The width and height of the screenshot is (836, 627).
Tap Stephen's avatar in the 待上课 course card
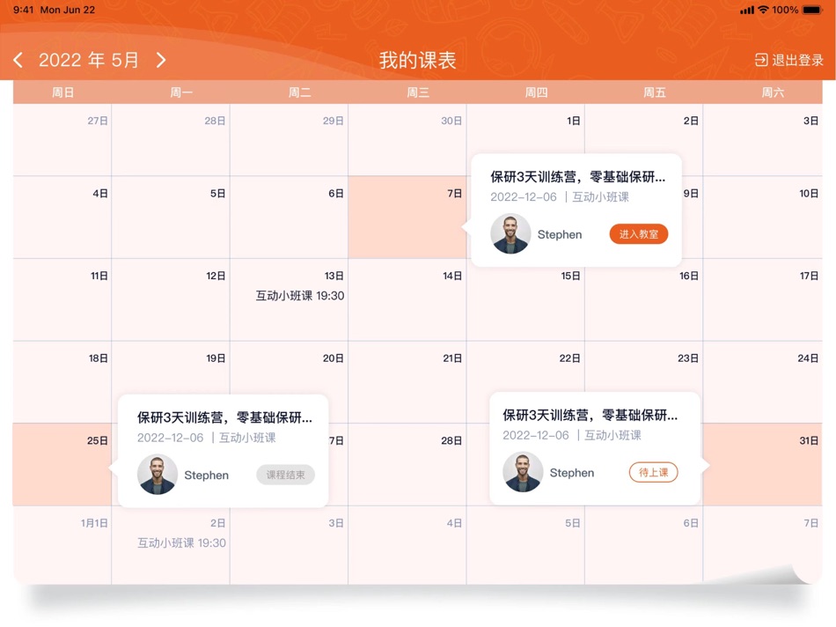pos(523,472)
